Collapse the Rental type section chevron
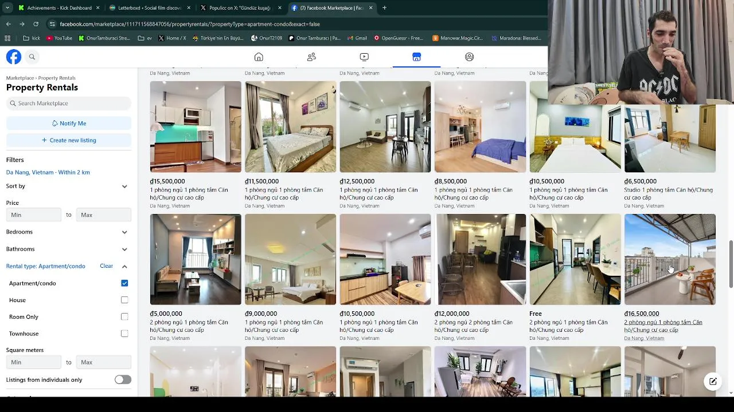734x412 pixels. [x=124, y=266]
